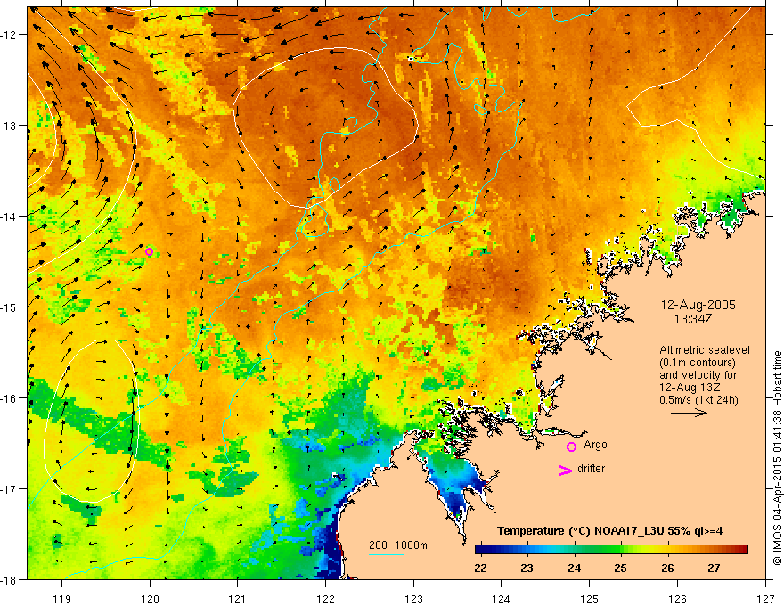Viewport: 784px width, 606px height.
Task: Click the 'Altimetric sealevel' legend text
Action: [705, 350]
